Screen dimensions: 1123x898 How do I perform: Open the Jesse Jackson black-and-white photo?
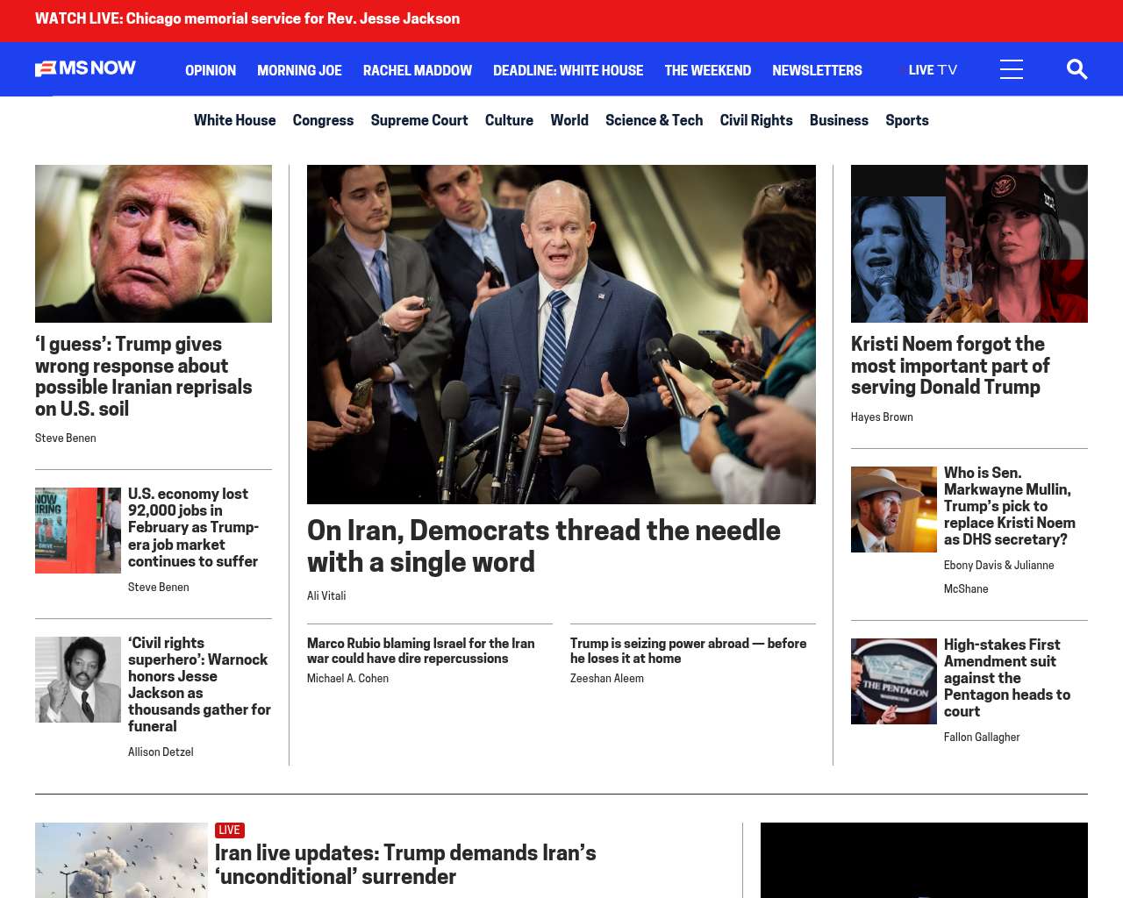pyautogui.click(x=78, y=680)
